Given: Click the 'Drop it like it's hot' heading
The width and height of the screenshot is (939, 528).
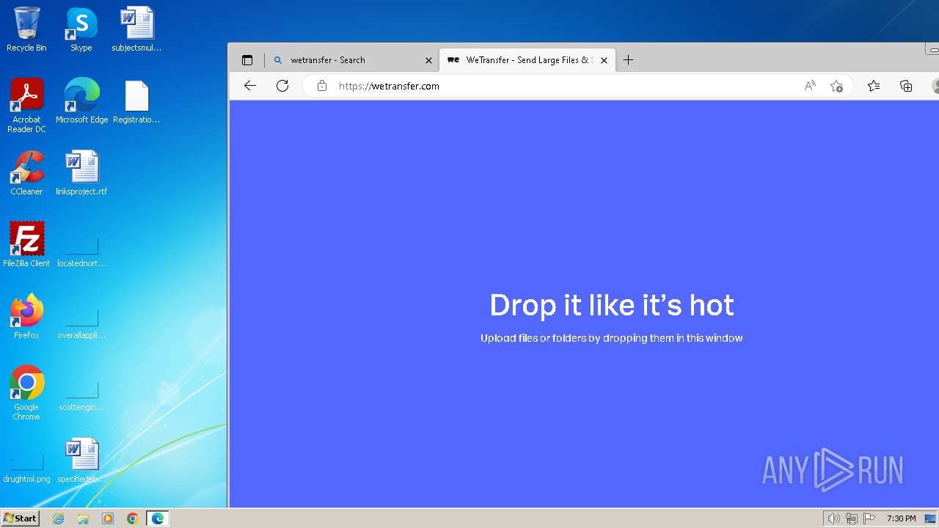Looking at the screenshot, I should (x=612, y=306).
